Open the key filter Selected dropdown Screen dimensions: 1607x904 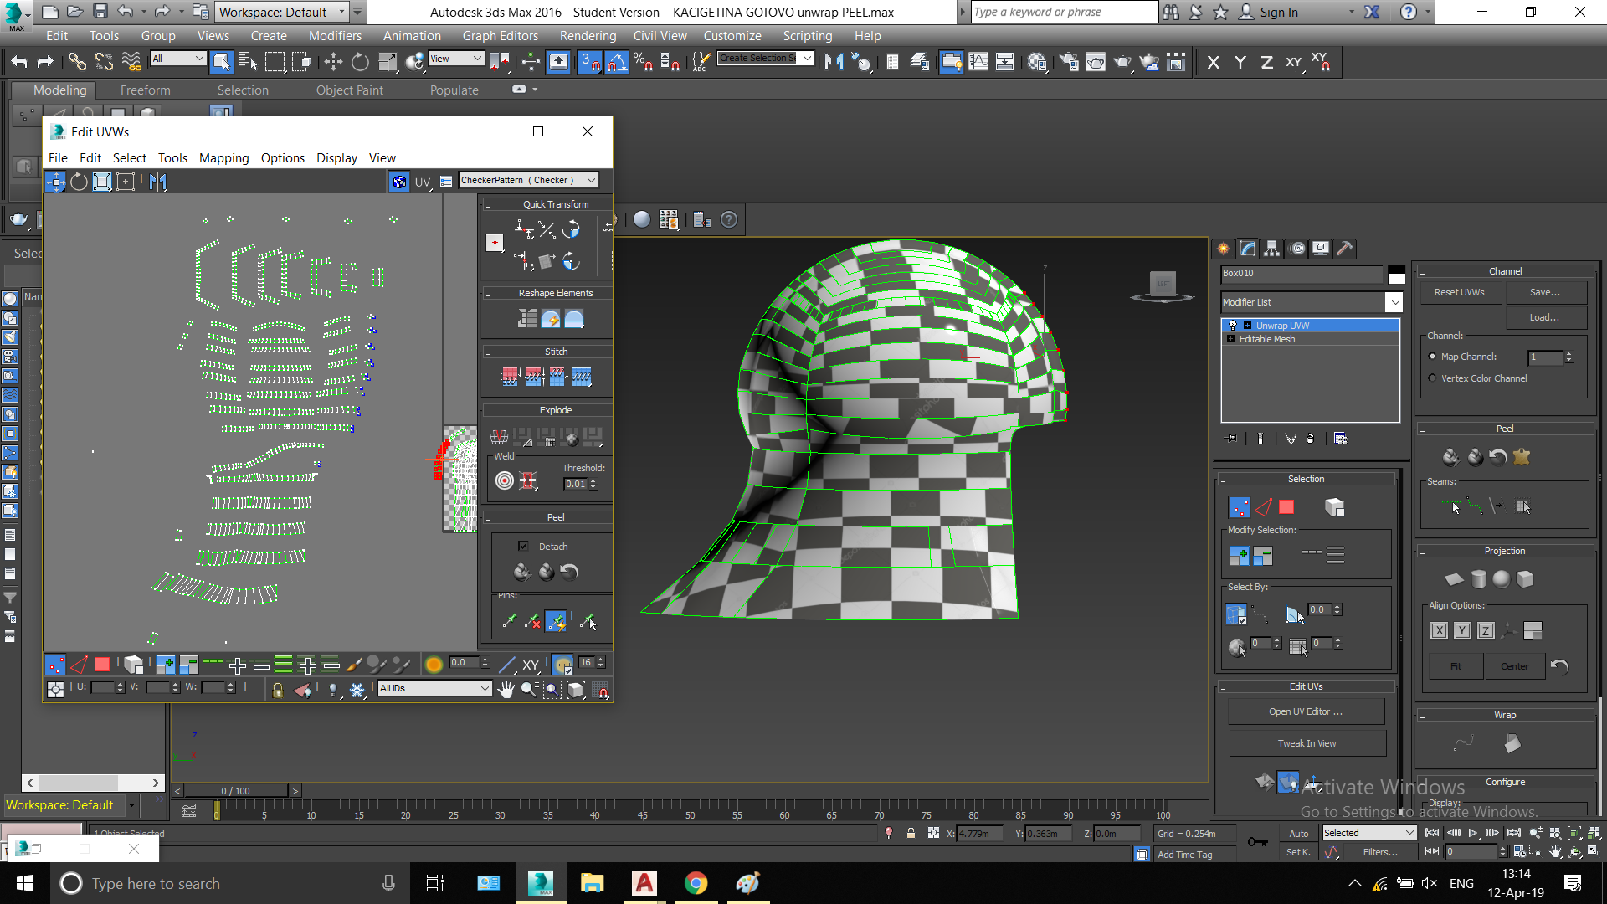point(1369,833)
